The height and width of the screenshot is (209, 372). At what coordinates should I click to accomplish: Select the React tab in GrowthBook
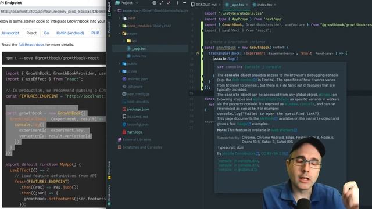pos(31,33)
